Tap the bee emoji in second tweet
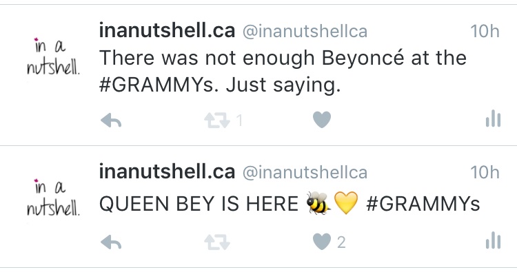The width and height of the screenshot is (517, 272). (x=318, y=203)
